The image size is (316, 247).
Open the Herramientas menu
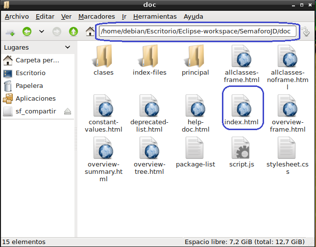tap(155, 17)
